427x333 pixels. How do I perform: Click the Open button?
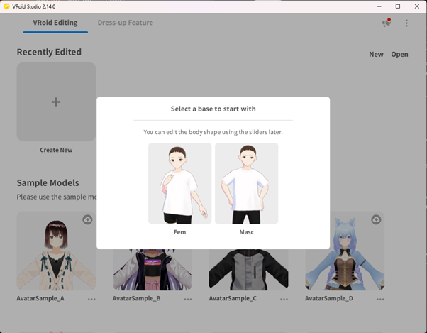click(x=399, y=54)
